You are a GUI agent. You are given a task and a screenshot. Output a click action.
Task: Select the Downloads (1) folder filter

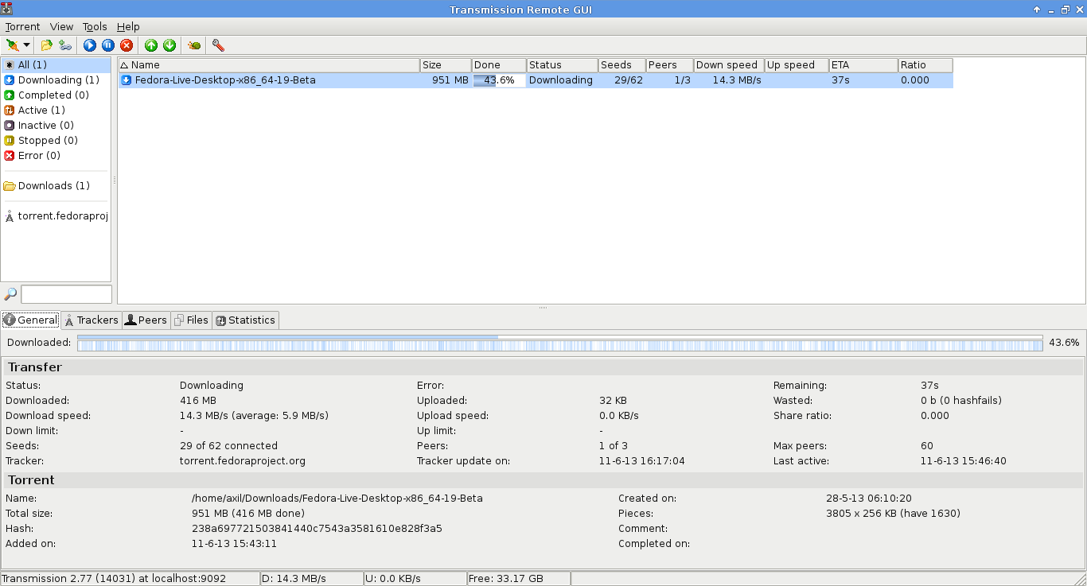(x=56, y=186)
